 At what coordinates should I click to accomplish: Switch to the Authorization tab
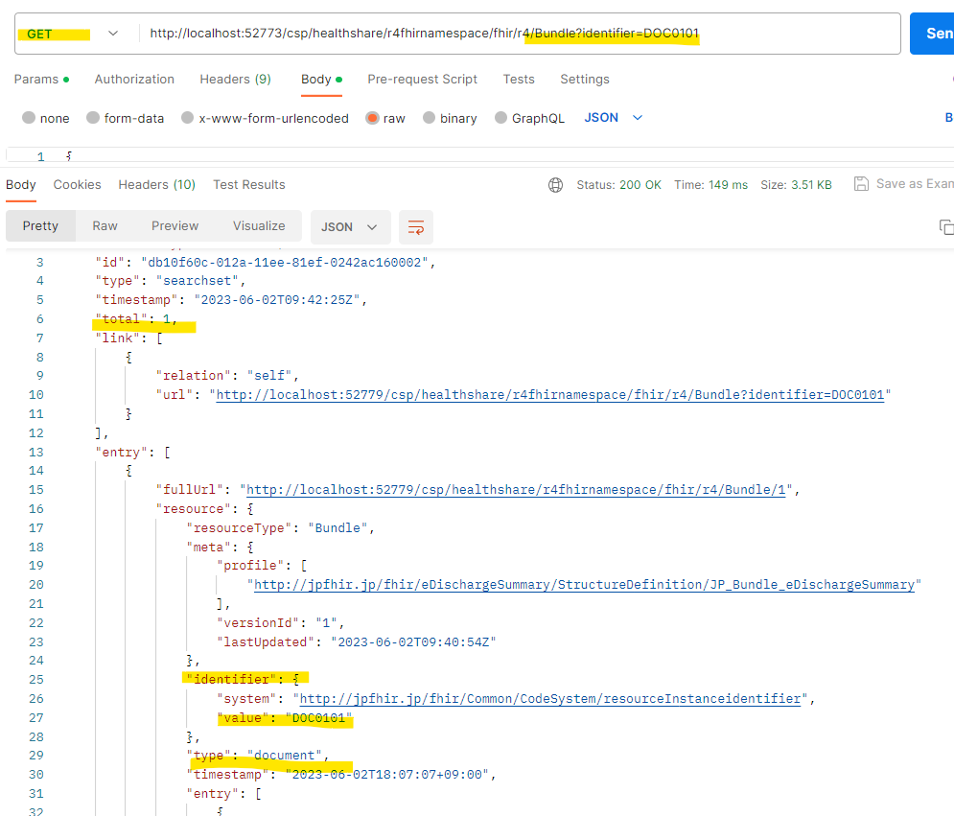[134, 80]
